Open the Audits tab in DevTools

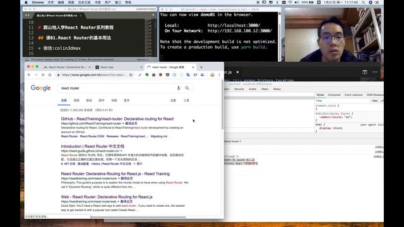point(252,89)
